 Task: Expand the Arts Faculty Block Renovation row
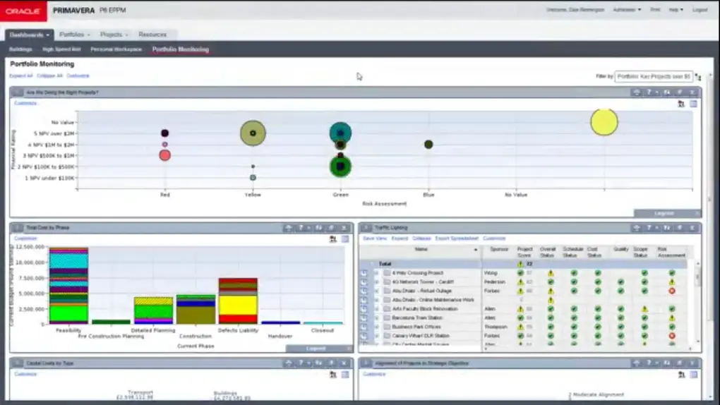376,309
